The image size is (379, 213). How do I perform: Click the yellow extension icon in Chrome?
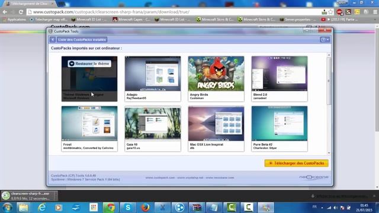point(357,12)
